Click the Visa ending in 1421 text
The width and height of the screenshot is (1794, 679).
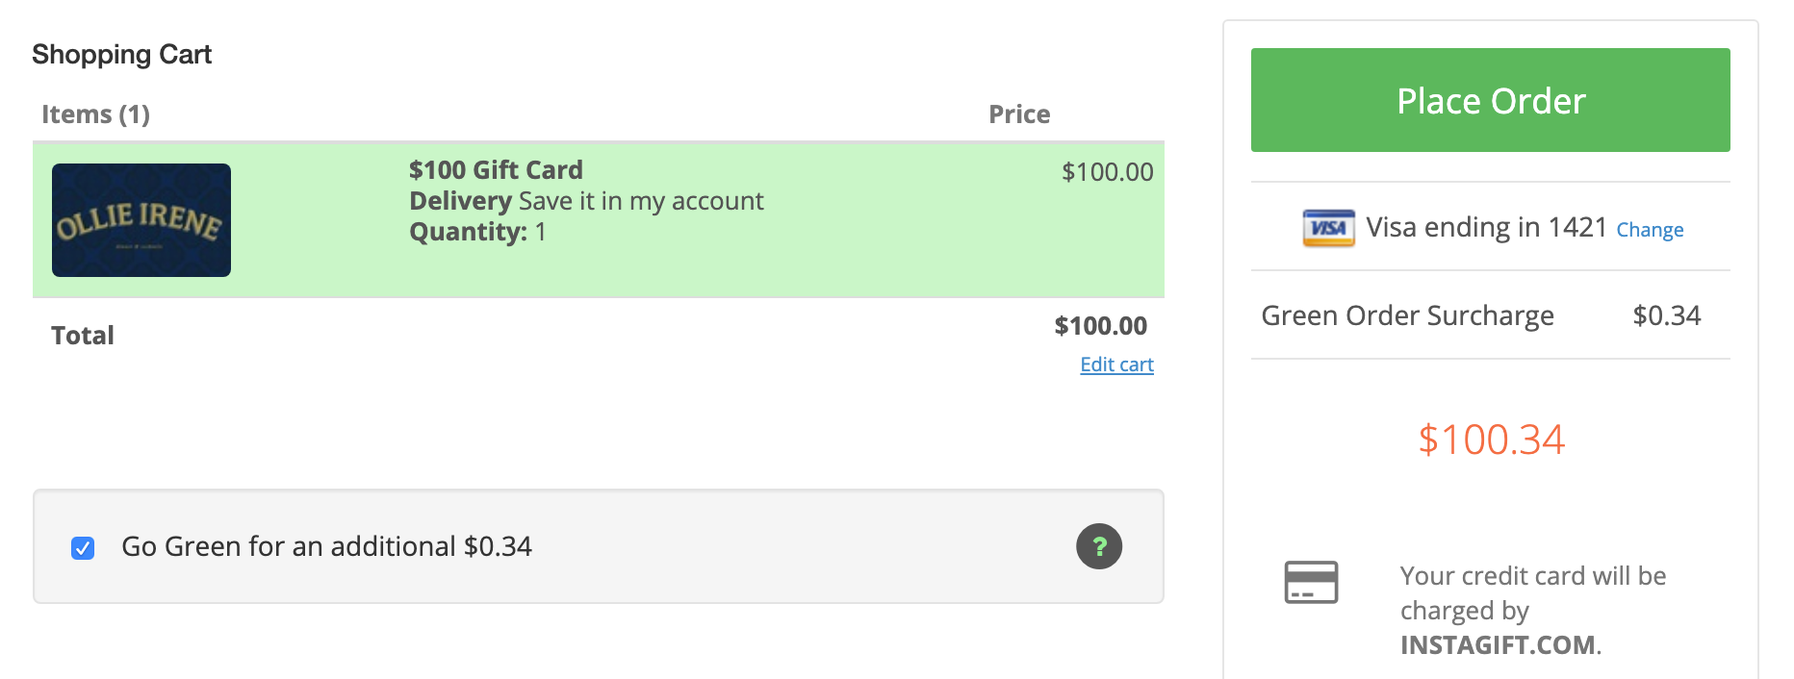coord(1486,227)
